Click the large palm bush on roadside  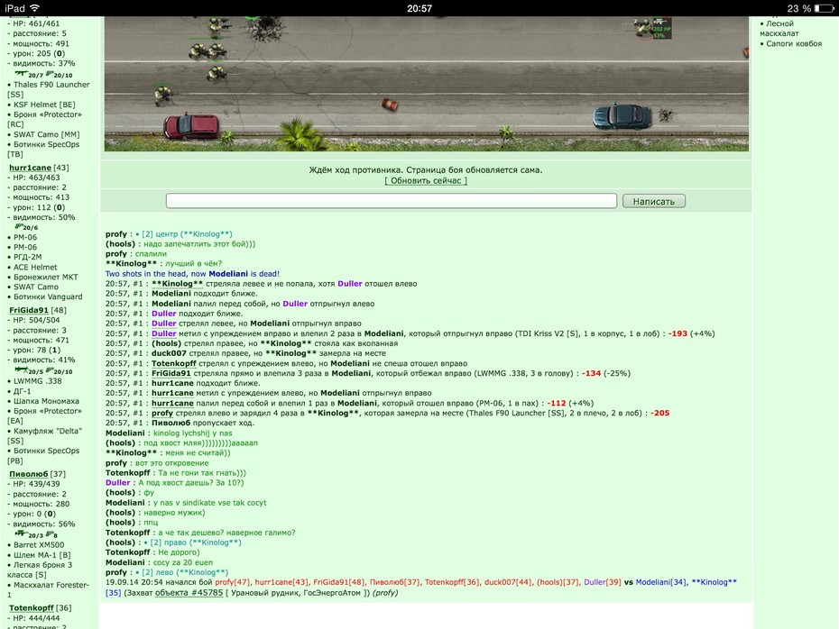coord(300,133)
